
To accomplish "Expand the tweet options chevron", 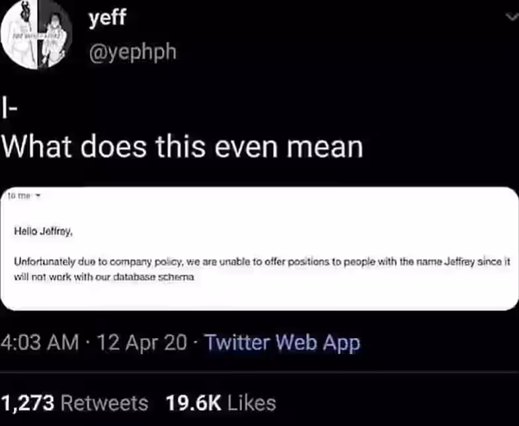I will tap(512, 17).
